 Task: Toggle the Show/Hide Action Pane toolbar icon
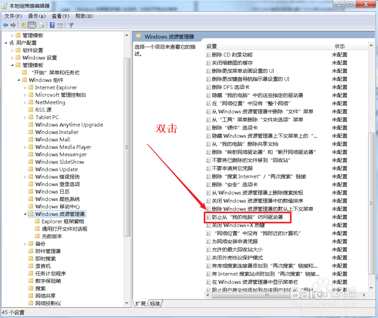pyautogui.click(x=60, y=25)
